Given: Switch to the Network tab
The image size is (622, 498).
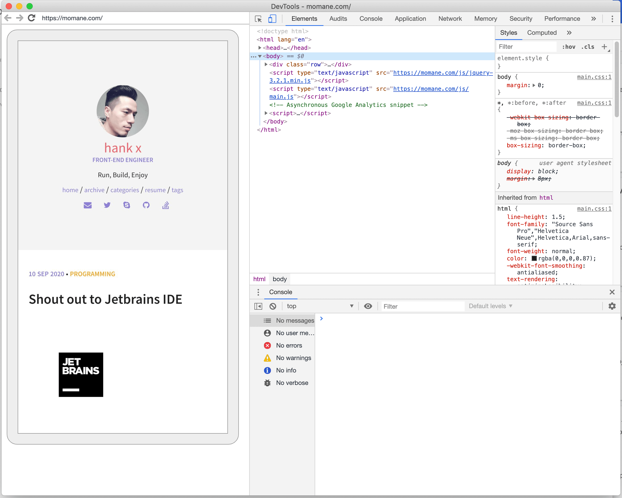Looking at the screenshot, I should coord(450,19).
